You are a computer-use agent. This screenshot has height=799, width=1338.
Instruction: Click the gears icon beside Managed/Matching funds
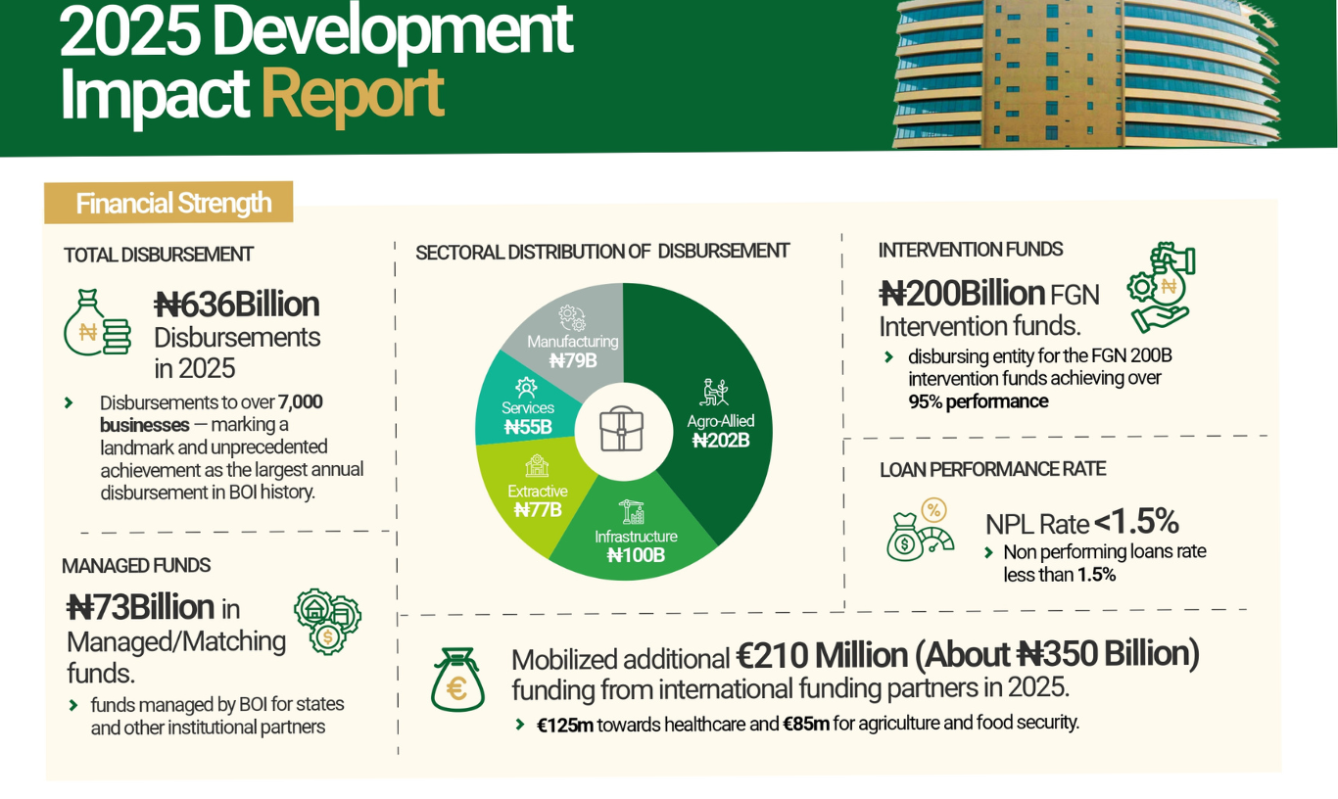click(327, 621)
